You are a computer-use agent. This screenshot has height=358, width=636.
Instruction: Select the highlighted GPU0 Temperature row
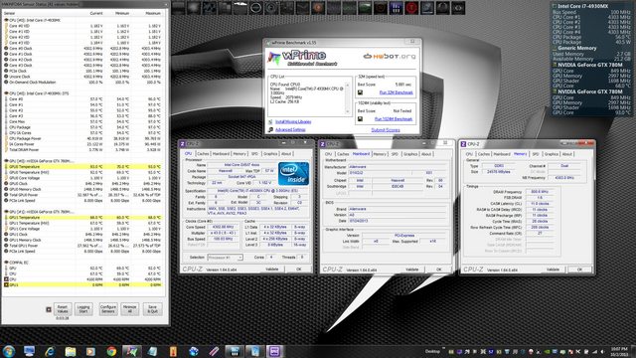tap(83, 167)
